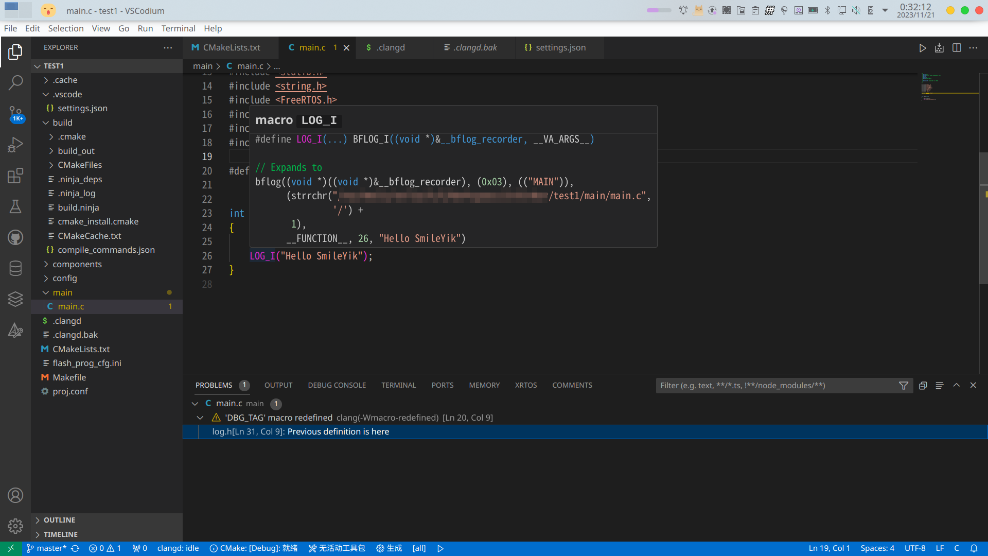Close the main.c editor tab
The height and width of the screenshot is (556, 988).
tap(346, 48)
